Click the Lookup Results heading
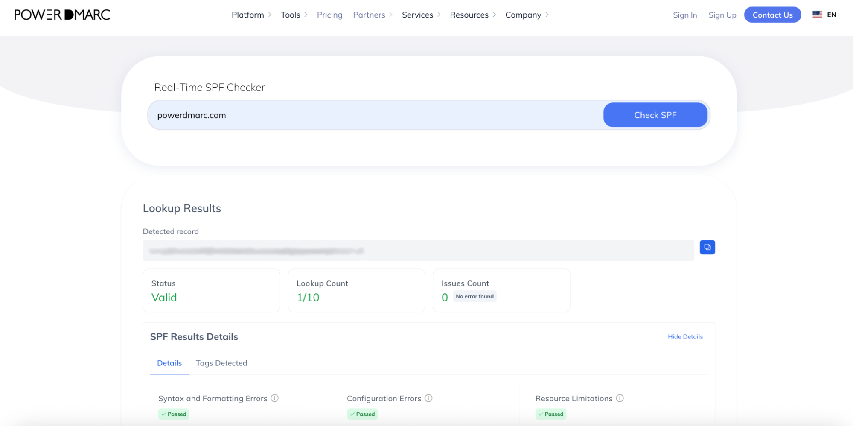Screen dimensions: 853x426 [x=182, y=208]
